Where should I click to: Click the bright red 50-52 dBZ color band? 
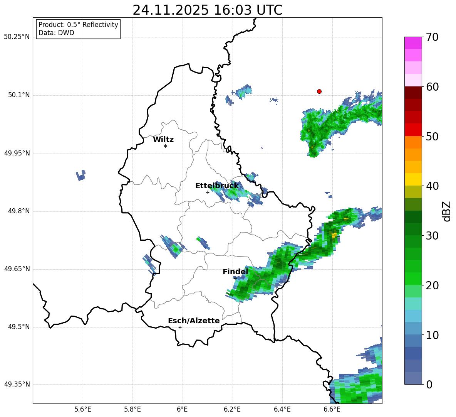click(x=413, y=130)
